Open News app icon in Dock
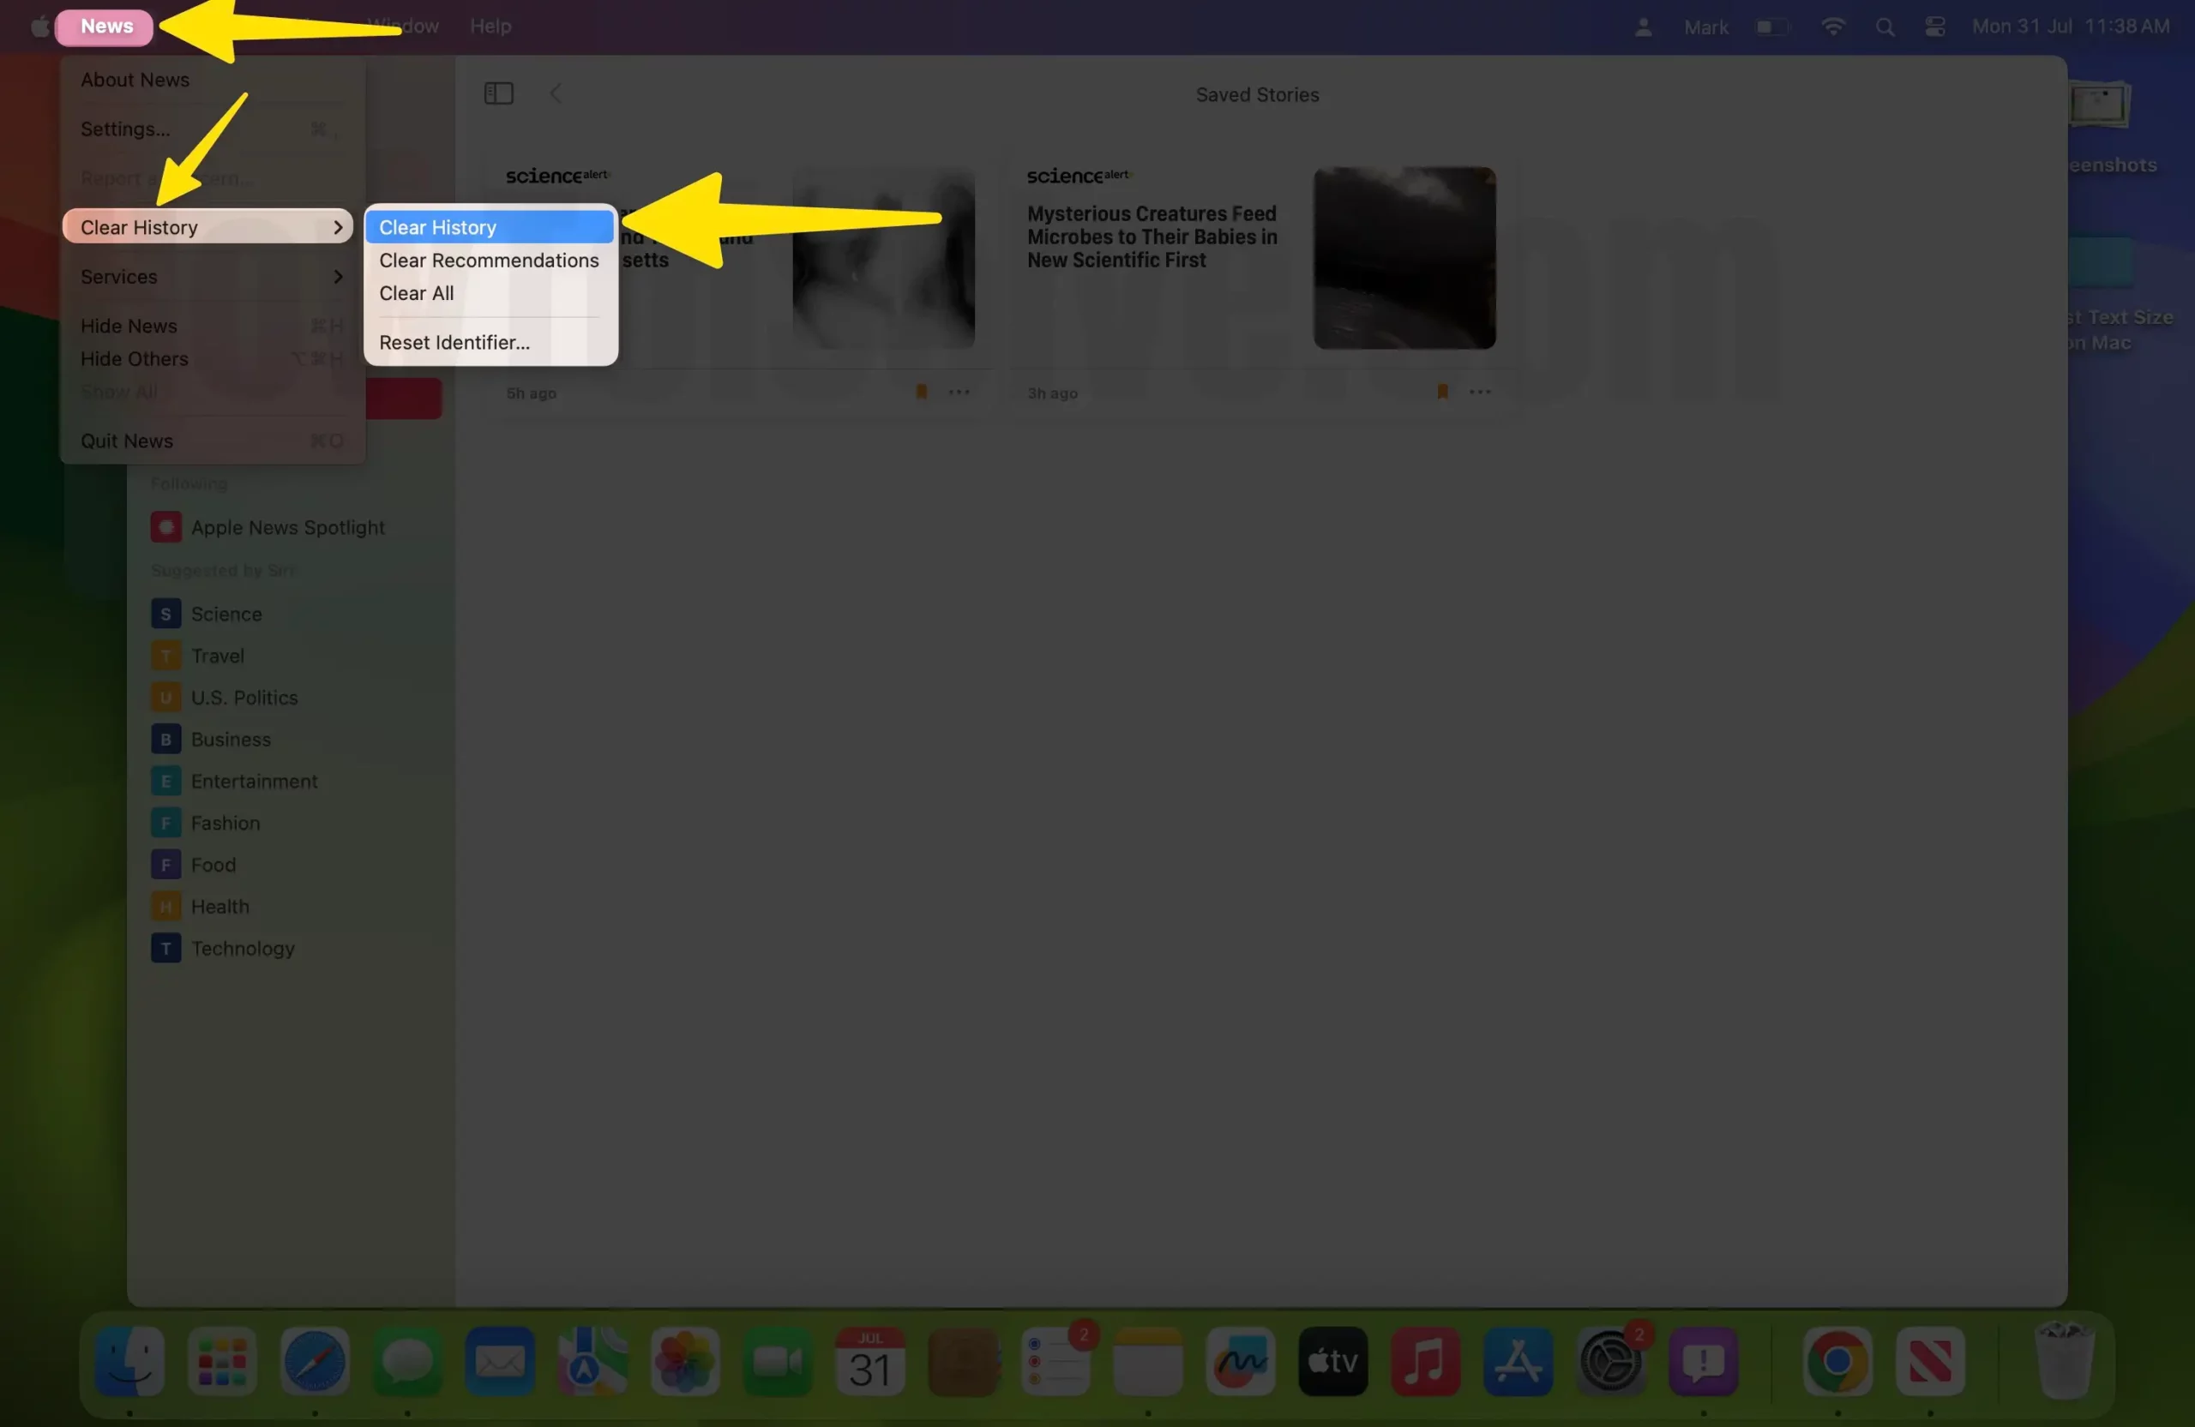The width and height of the screenshot is (2195, 1427). pos(1930,1362)
